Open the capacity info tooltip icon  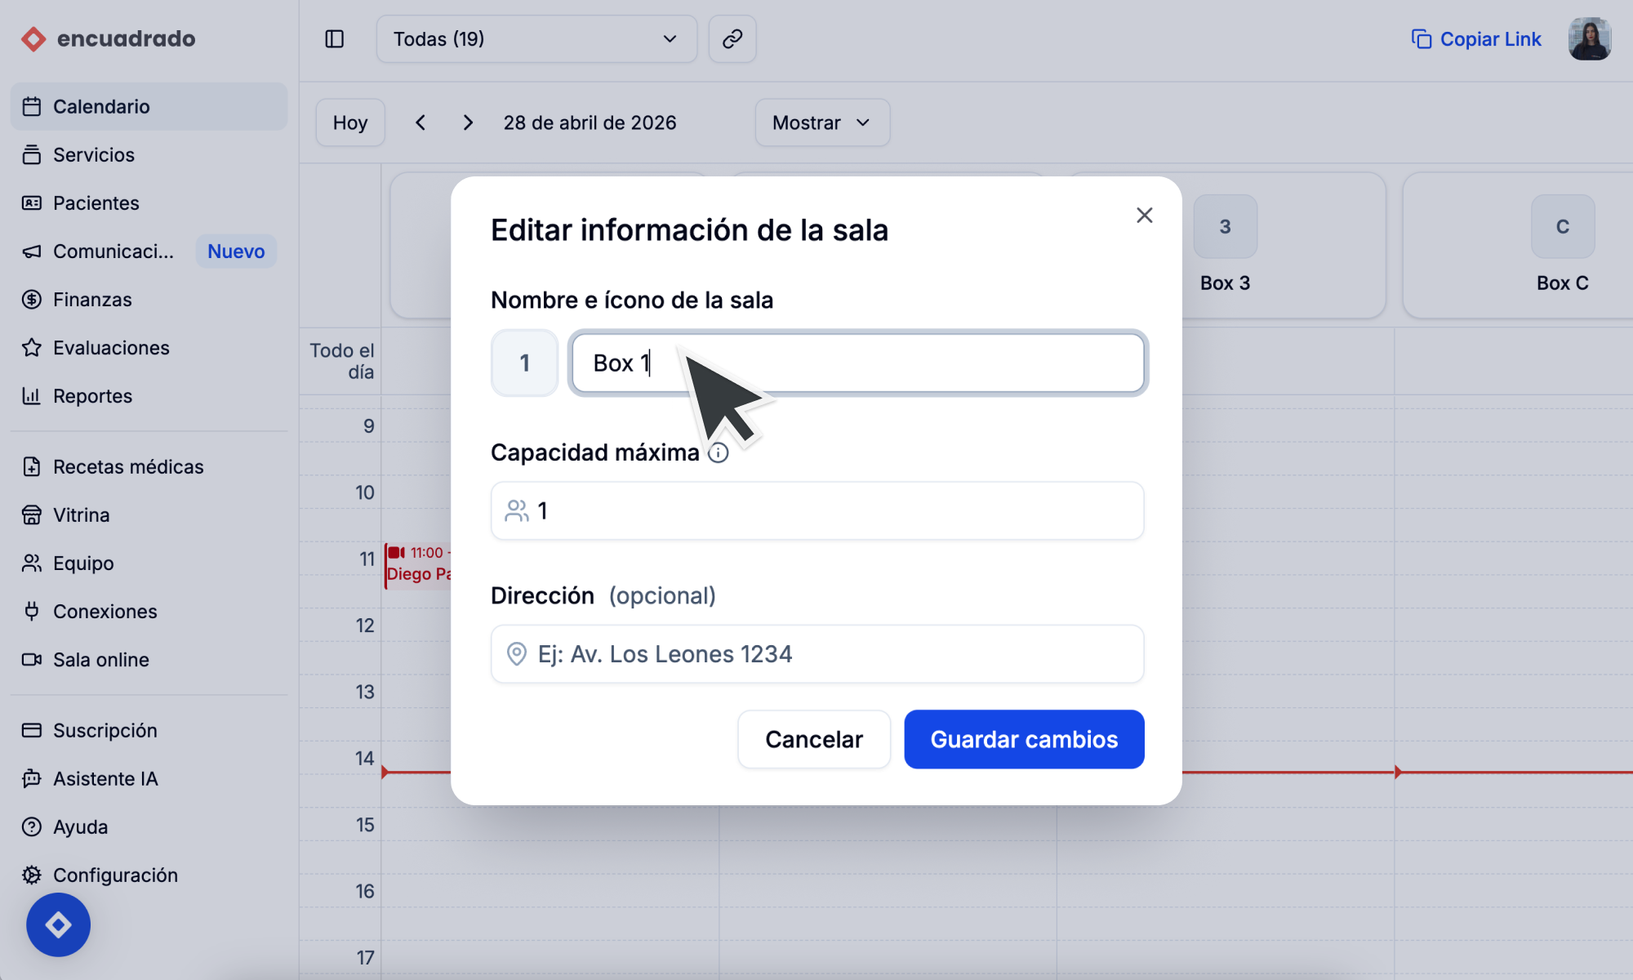pos(718,452)
